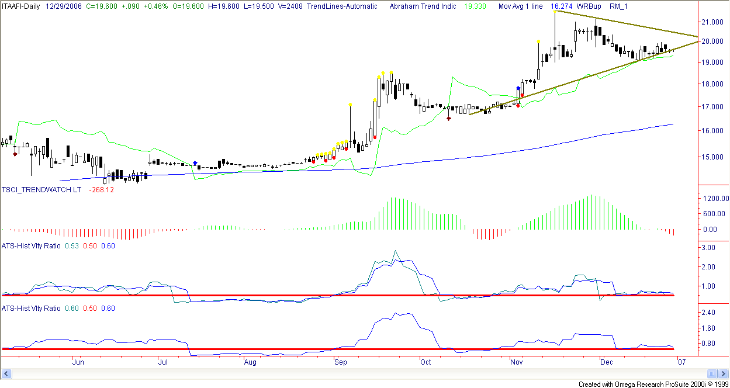Click the blue diamond marker in early November
Viewport: 730px width, 388px height.
(518, 88)
